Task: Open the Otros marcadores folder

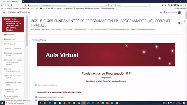Action: [180, 8]
